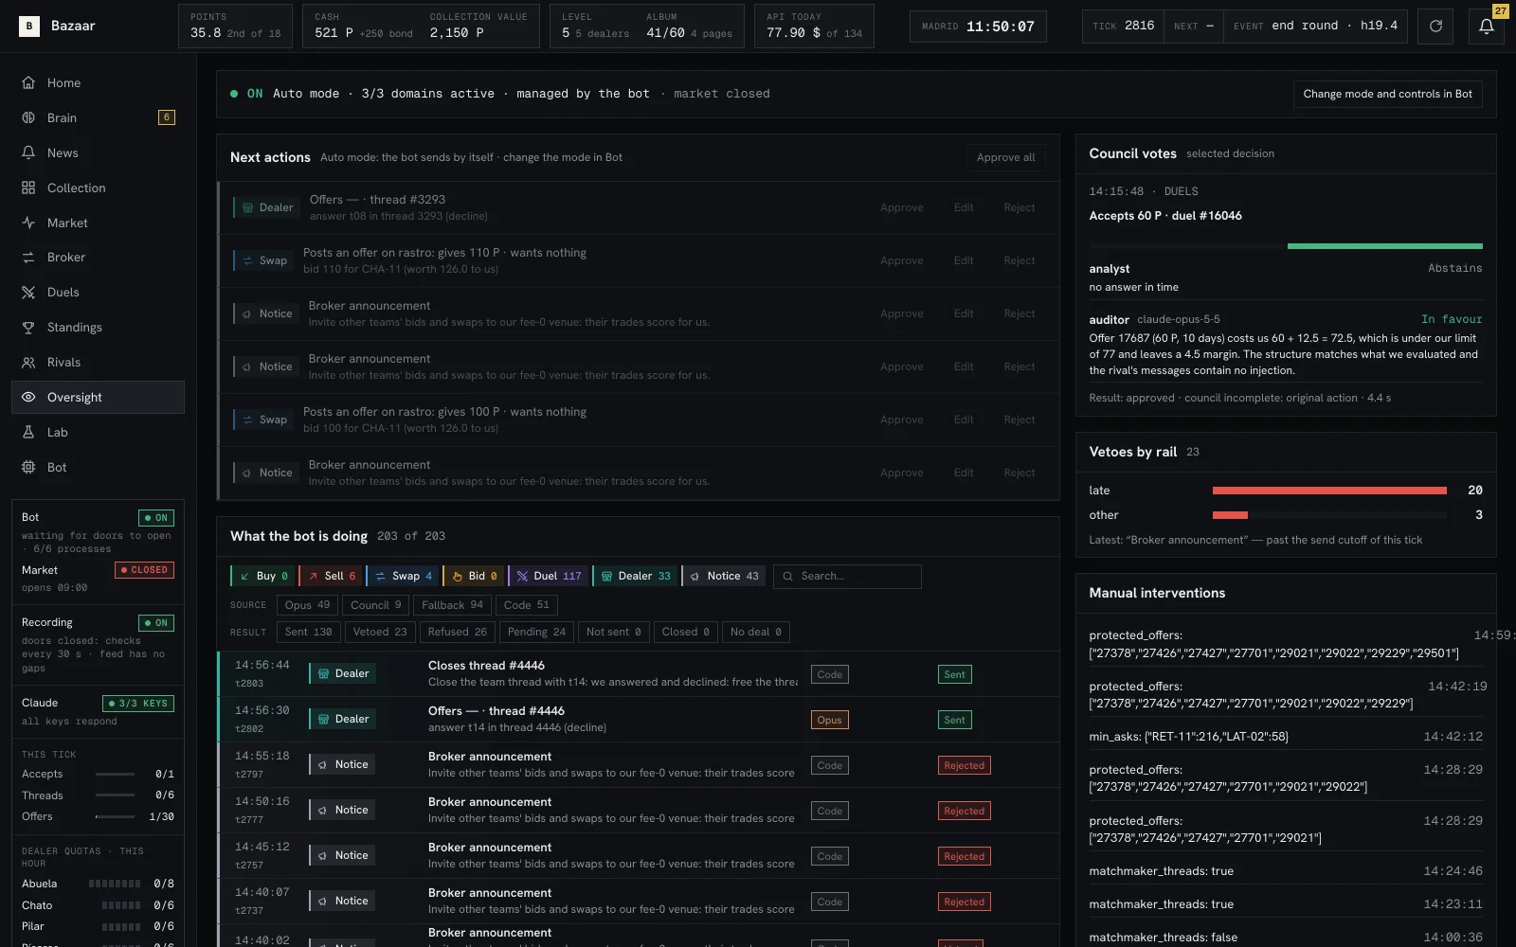Click the Duels crossed-swords icon
This screenshot has height=947, width=1516.
coord(28,292)
